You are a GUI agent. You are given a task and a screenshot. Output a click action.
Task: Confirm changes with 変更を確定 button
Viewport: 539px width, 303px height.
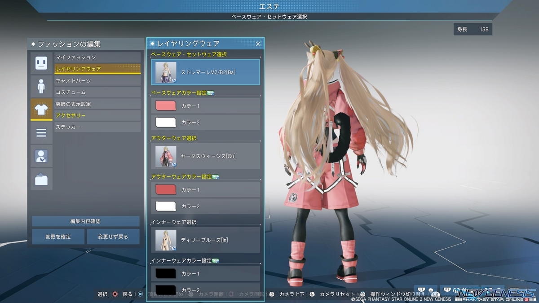click(58, 237)
